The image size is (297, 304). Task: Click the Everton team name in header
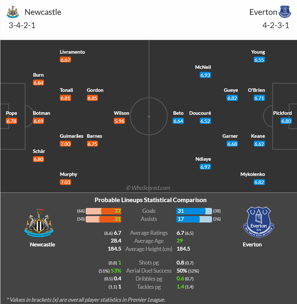tap(263, 12)
